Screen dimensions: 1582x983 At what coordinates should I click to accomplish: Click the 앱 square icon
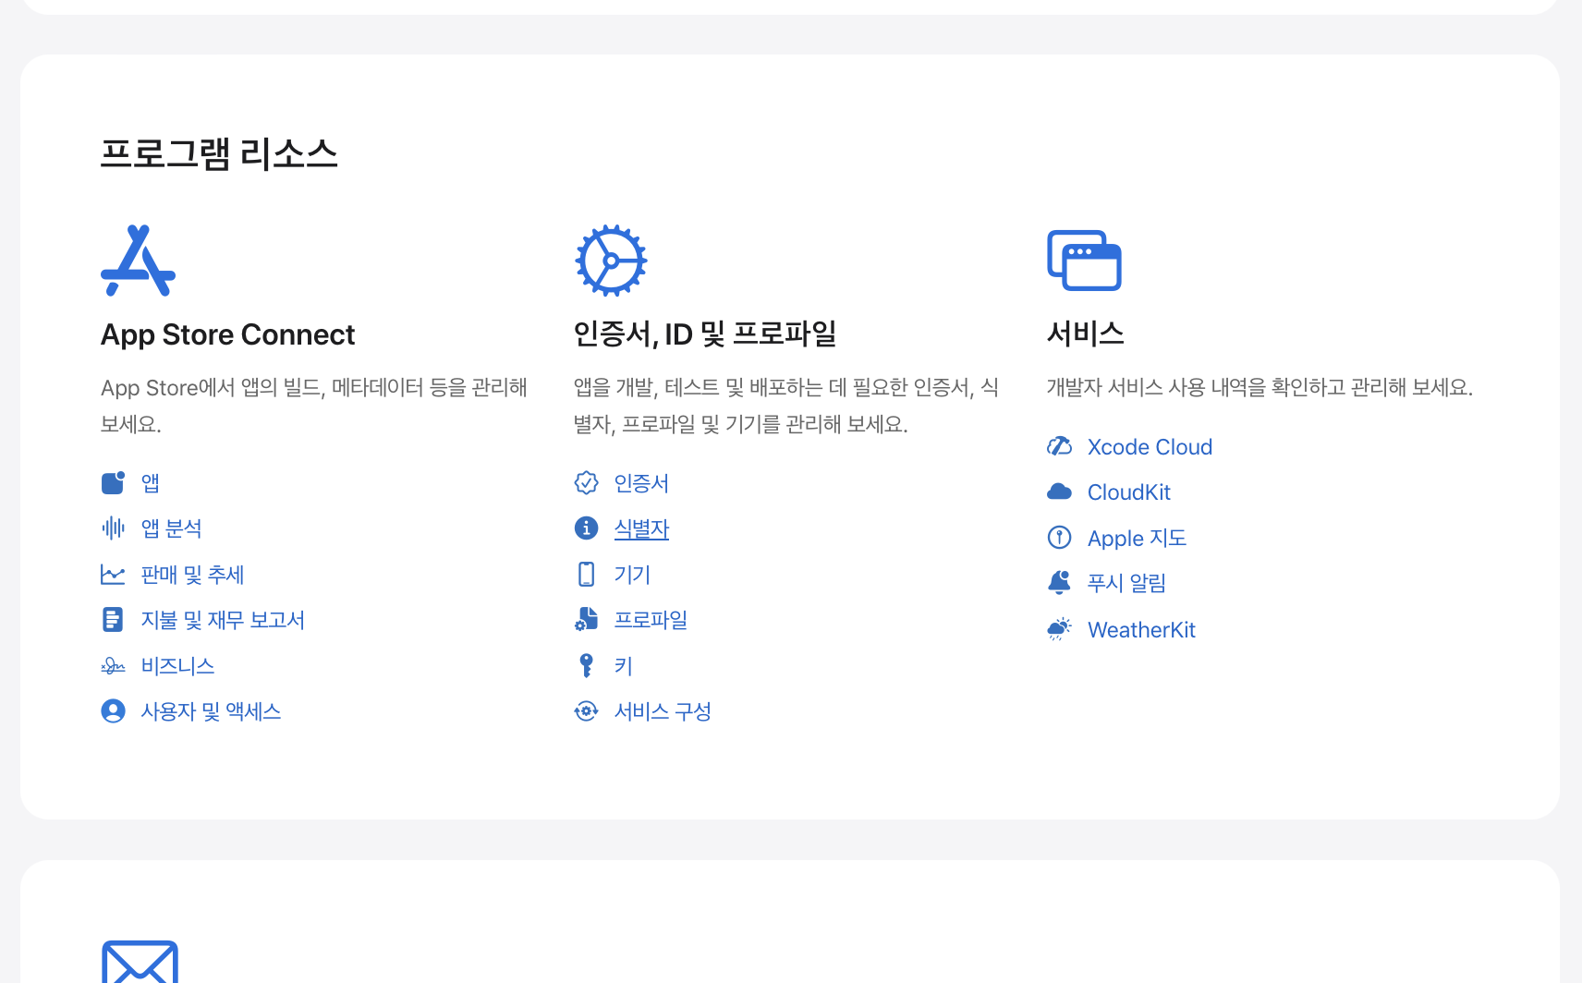click(x=113, y=482)
